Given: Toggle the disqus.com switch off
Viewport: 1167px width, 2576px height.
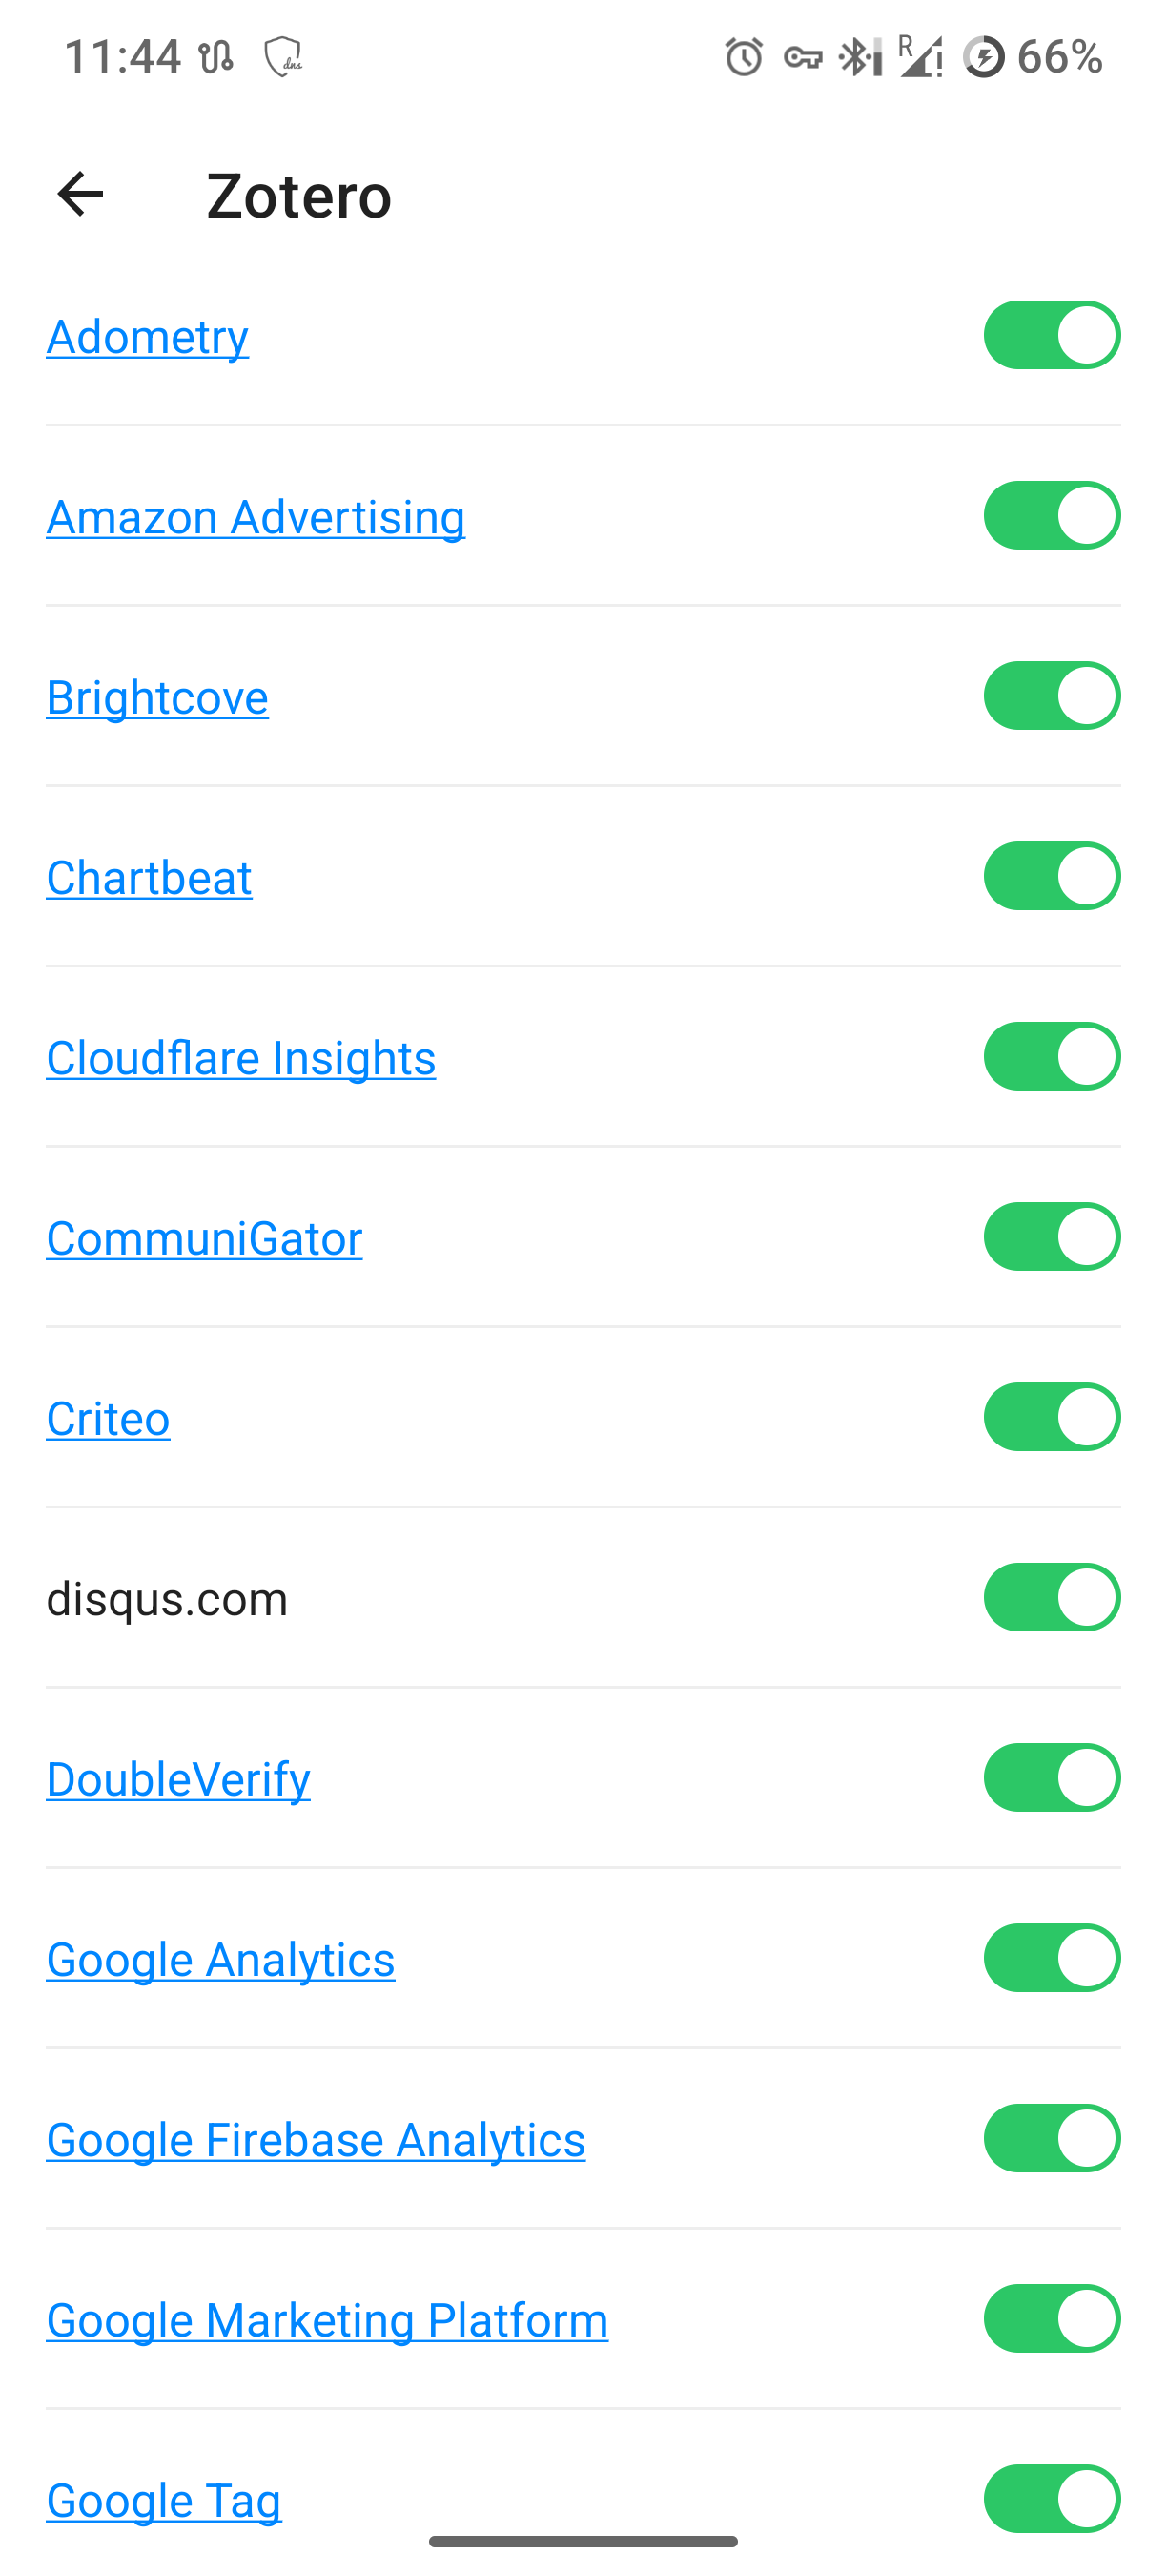Looking at the screenshot, I should (x=1051, y=1598).
